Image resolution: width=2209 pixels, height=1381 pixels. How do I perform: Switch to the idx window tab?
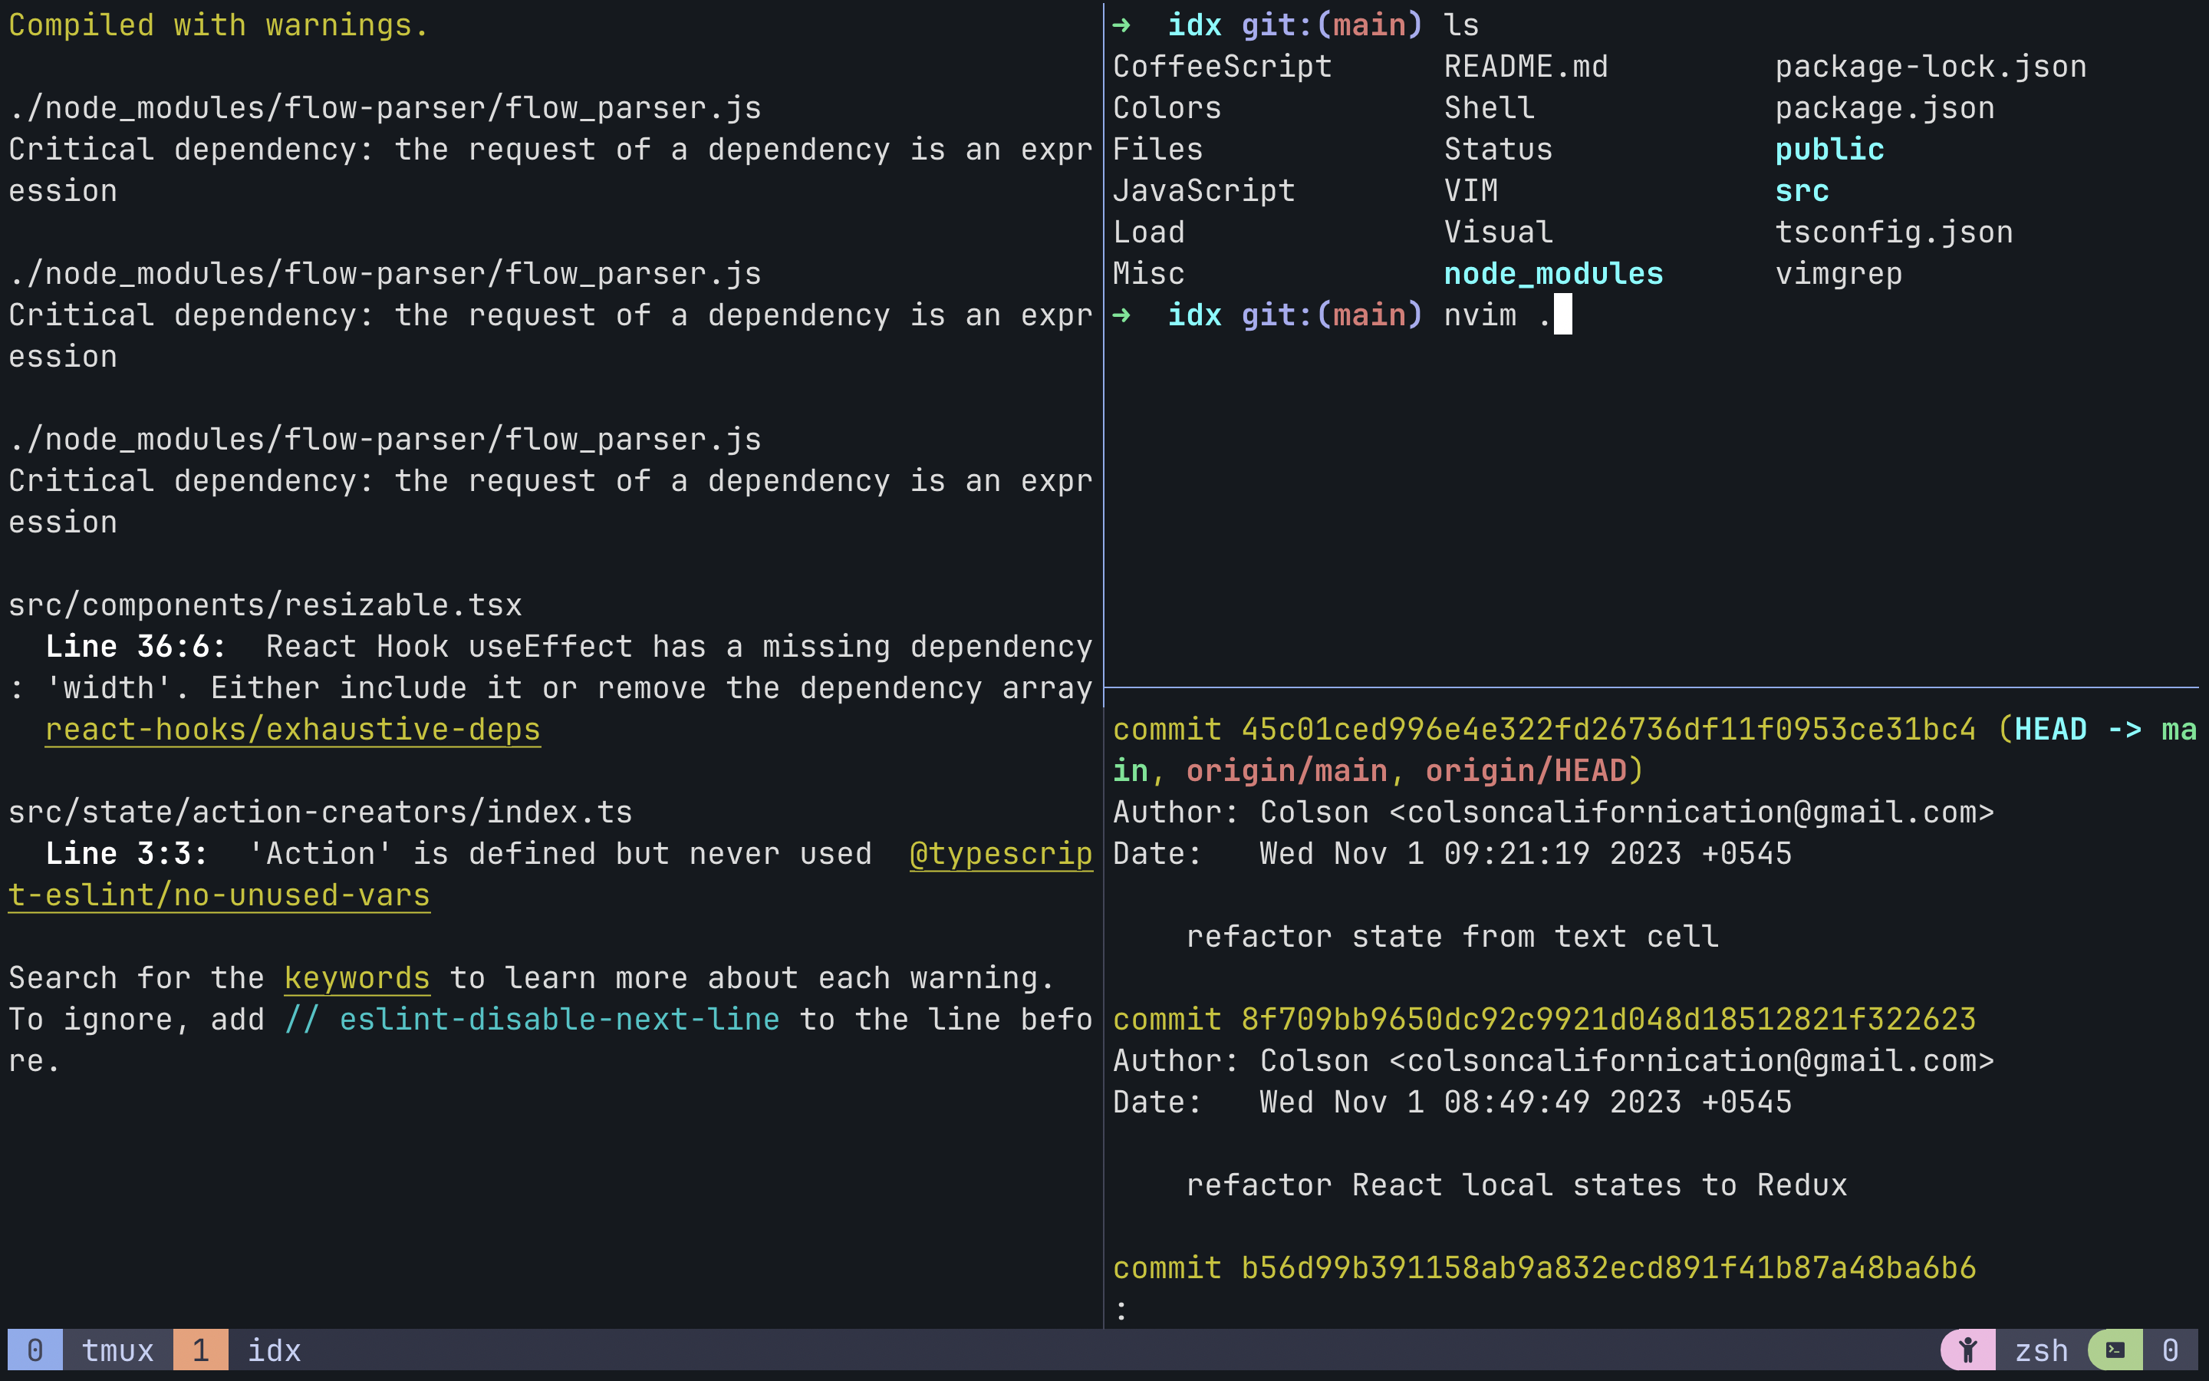[274, 1350]
